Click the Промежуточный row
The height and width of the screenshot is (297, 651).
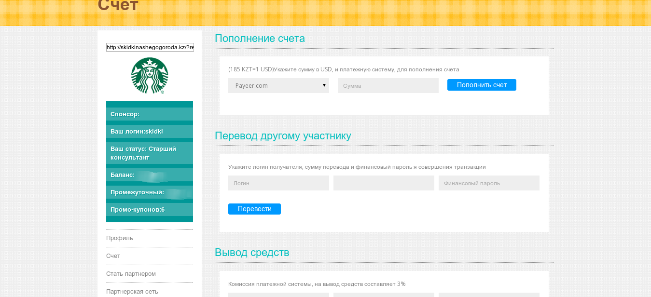click(150, 192)
